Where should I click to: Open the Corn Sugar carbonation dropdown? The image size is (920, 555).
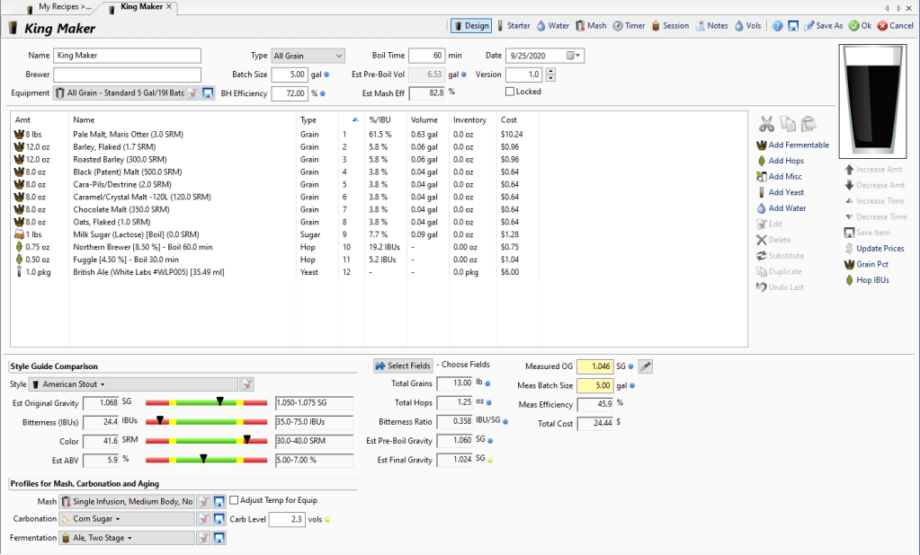[x=126, y=519]
